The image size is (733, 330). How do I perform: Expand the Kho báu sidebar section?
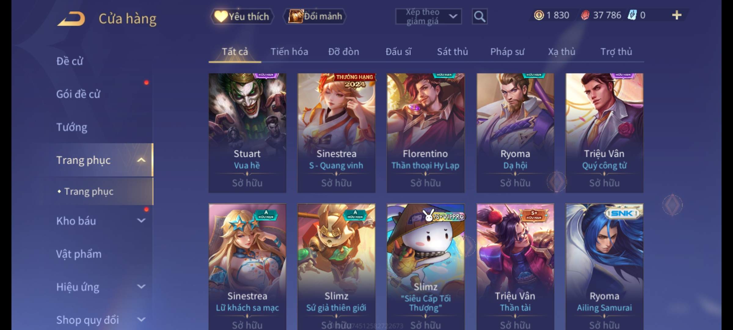coord(141,221)
